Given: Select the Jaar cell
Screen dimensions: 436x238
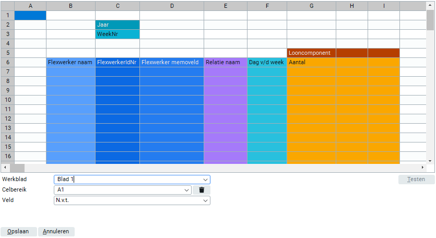Looking at the screenshot, I should tap(117, 25).
